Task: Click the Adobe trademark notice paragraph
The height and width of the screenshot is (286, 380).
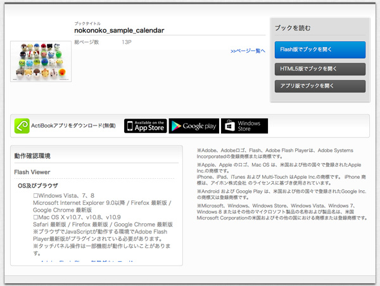Action: click(279, 152)
